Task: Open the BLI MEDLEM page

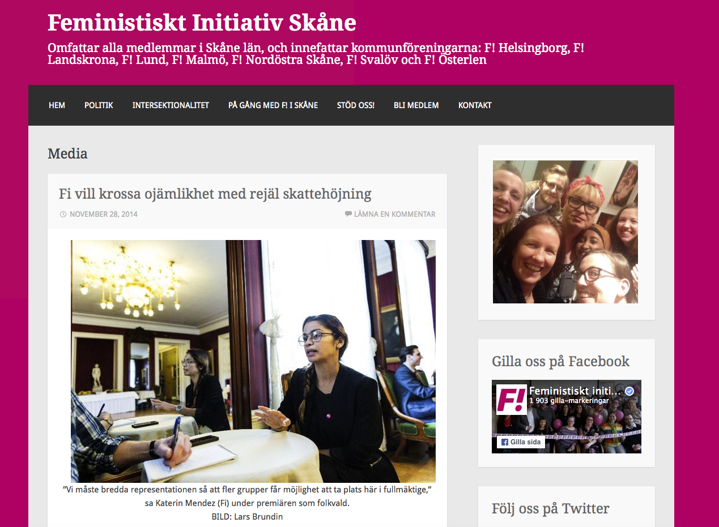Action: tap(416, 105)
